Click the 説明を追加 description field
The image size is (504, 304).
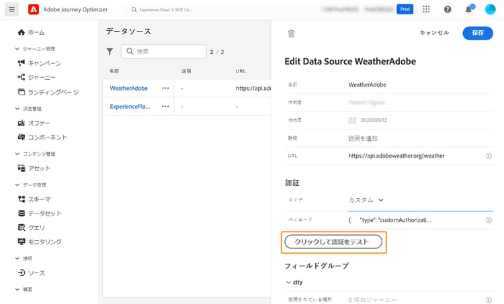(x=421, y=138)
